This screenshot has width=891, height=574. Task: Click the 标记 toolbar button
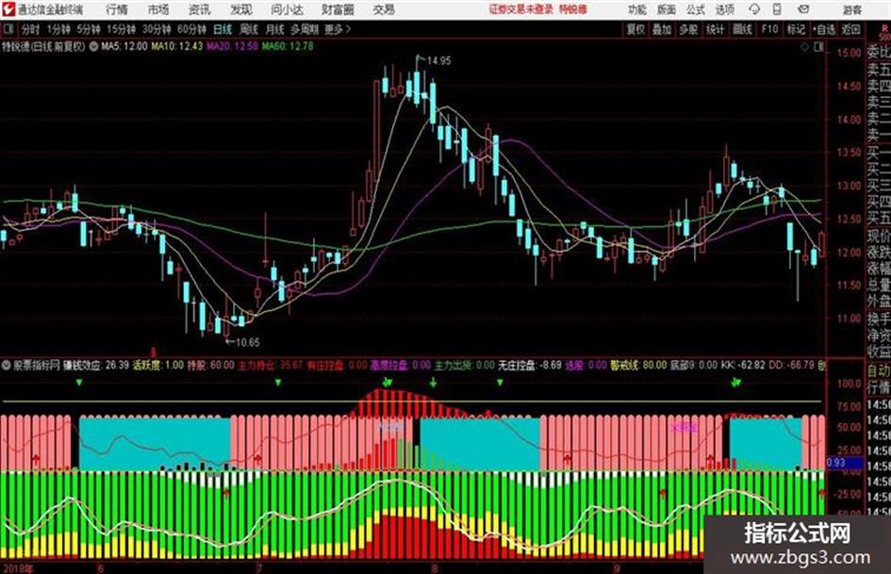pos(796,29)
